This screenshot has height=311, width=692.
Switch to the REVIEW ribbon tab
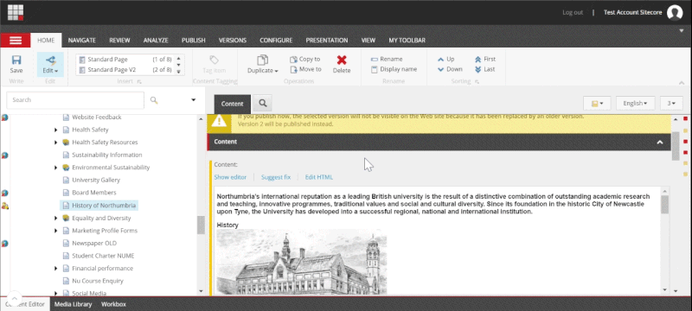tap(119, 40)
